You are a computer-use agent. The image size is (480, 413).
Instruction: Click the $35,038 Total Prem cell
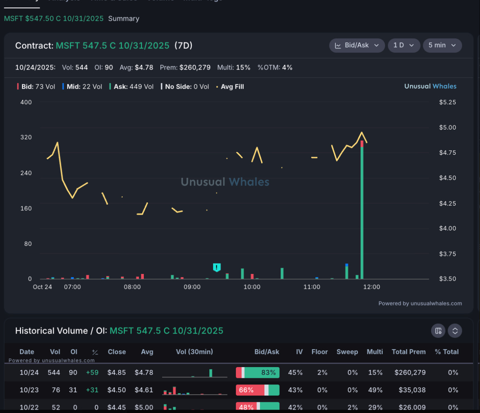tap(412, 390)
